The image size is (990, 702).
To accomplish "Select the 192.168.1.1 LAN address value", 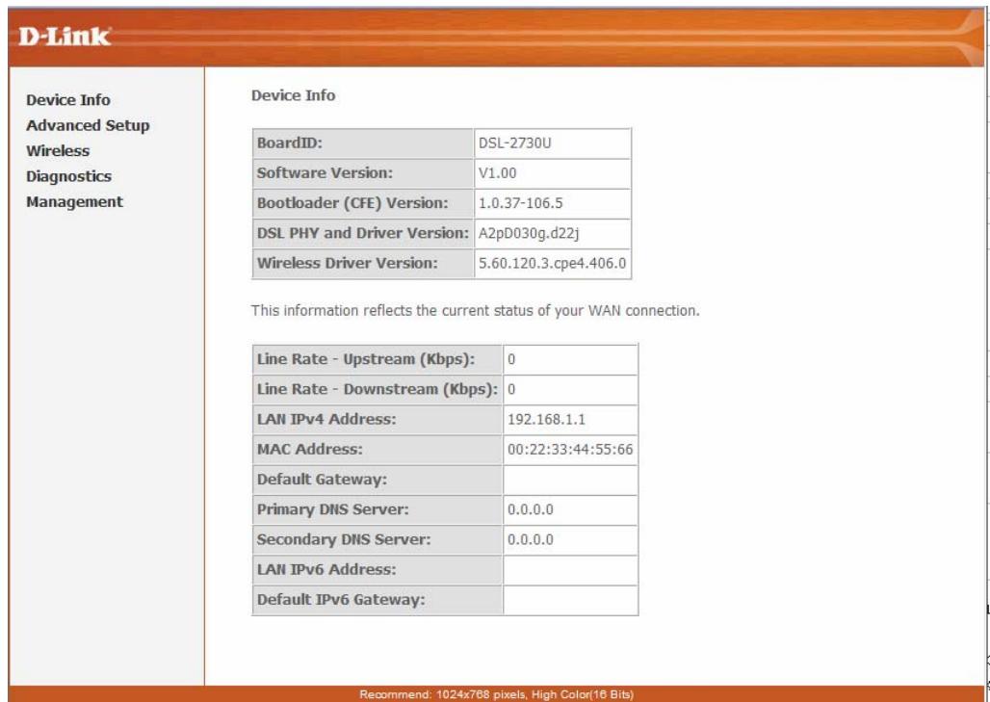I will (546, 419).
